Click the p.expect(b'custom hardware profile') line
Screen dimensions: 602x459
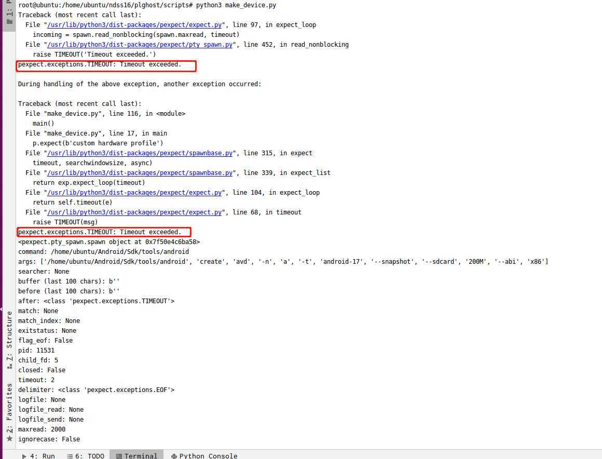pos(98,143)
